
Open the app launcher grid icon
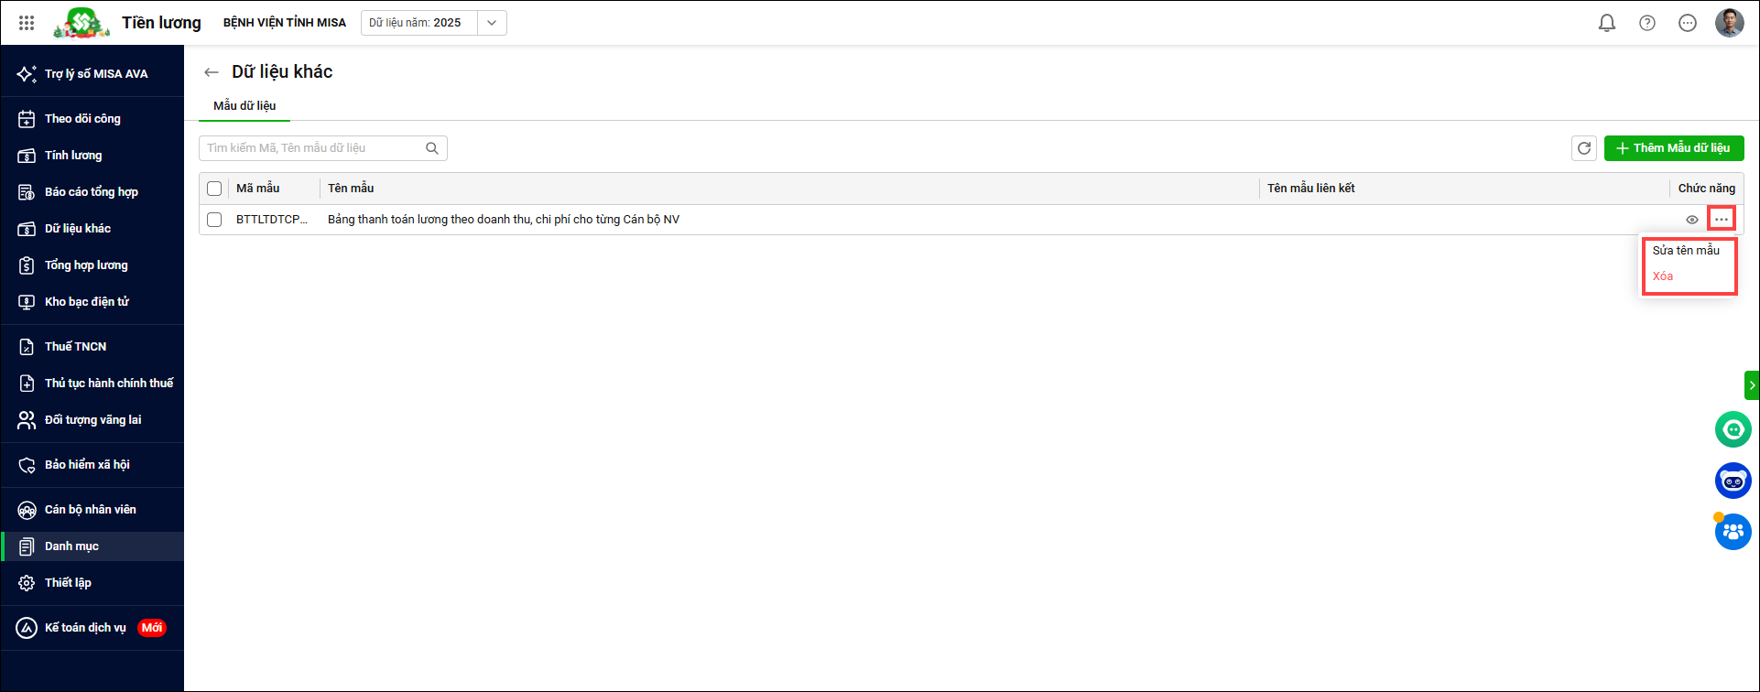27,23
